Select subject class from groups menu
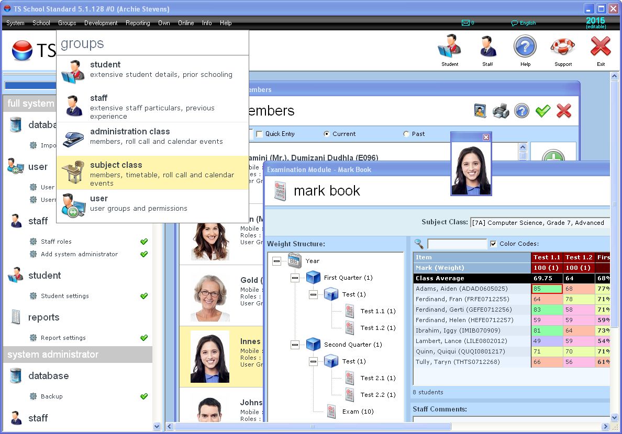Image resolution: width=622 pixels, height=434 pixels. [x=152, y=173]
